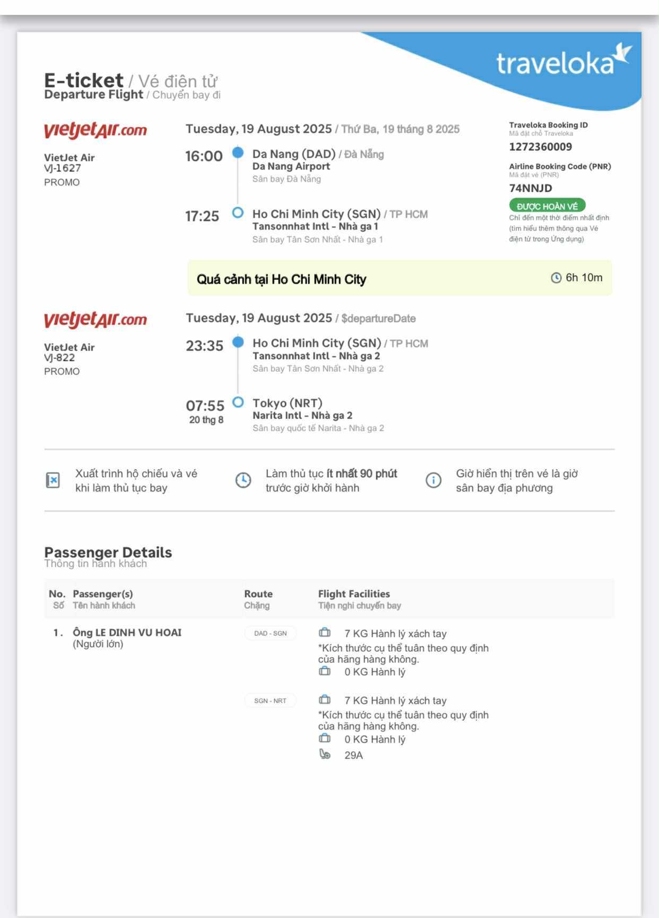Click the top VietJet Air logo
The height and width of the screenshot is (918, 659).
coord(96,130)
